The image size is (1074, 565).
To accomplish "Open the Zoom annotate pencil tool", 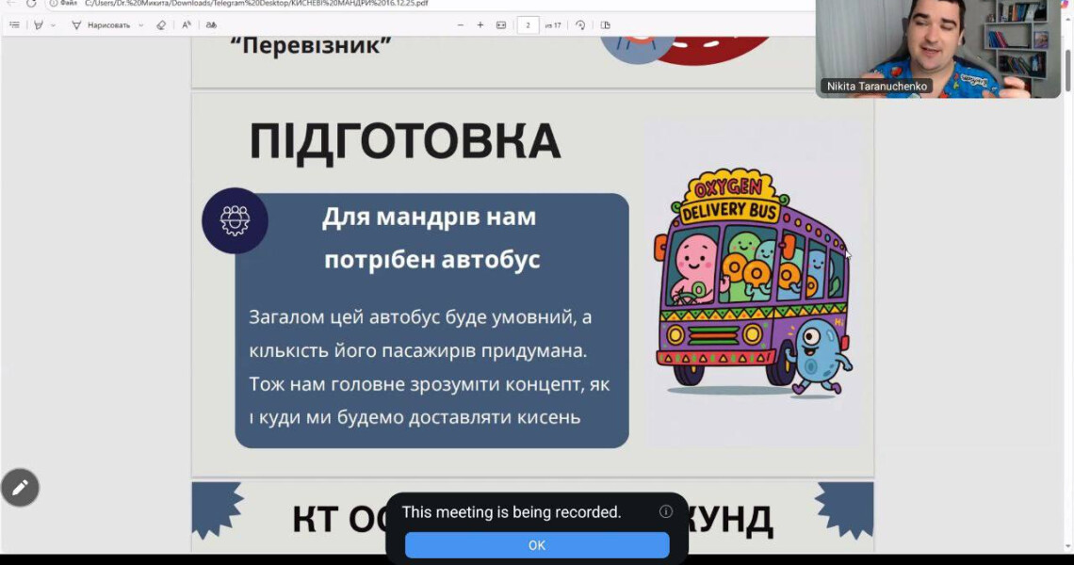I will 21,488.
